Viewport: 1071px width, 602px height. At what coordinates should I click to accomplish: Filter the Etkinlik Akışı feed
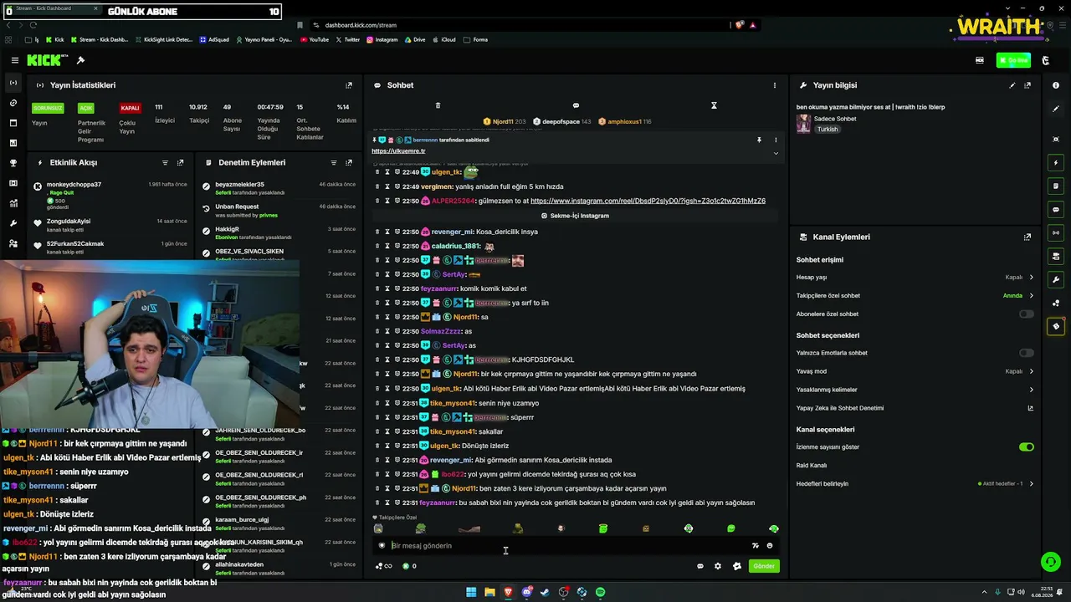pos(165,162)
